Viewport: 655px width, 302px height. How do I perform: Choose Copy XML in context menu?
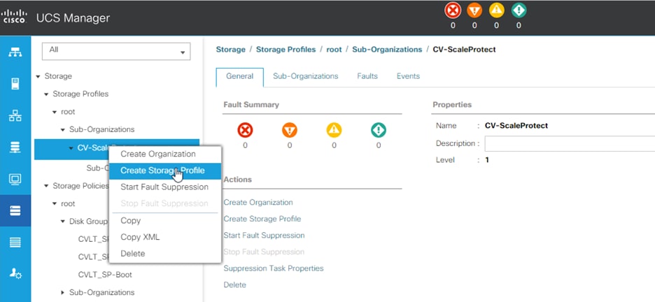tap(164, 237)
